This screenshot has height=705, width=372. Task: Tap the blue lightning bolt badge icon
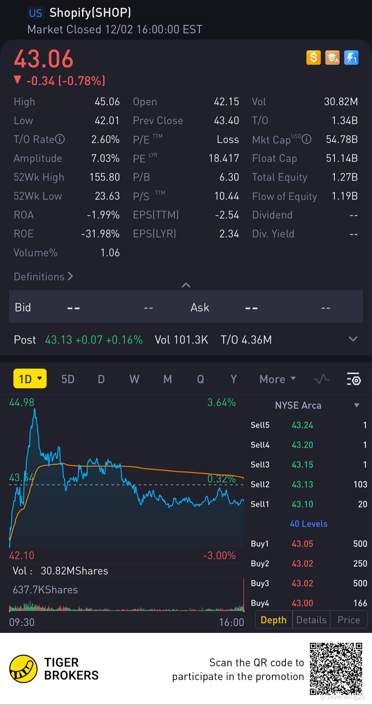351,58
